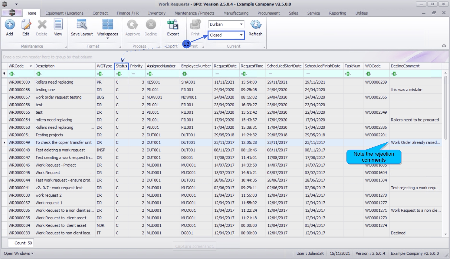Click the Description filter row field
Screen dimensions: 450x259
coord(65,74)
